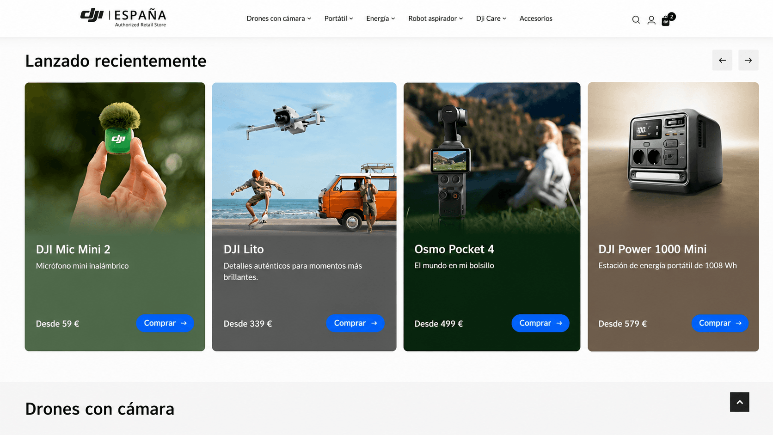Click the 'Lanzado recientemente' heading
The image size is (773, 435).
click(x=116, y=61)
